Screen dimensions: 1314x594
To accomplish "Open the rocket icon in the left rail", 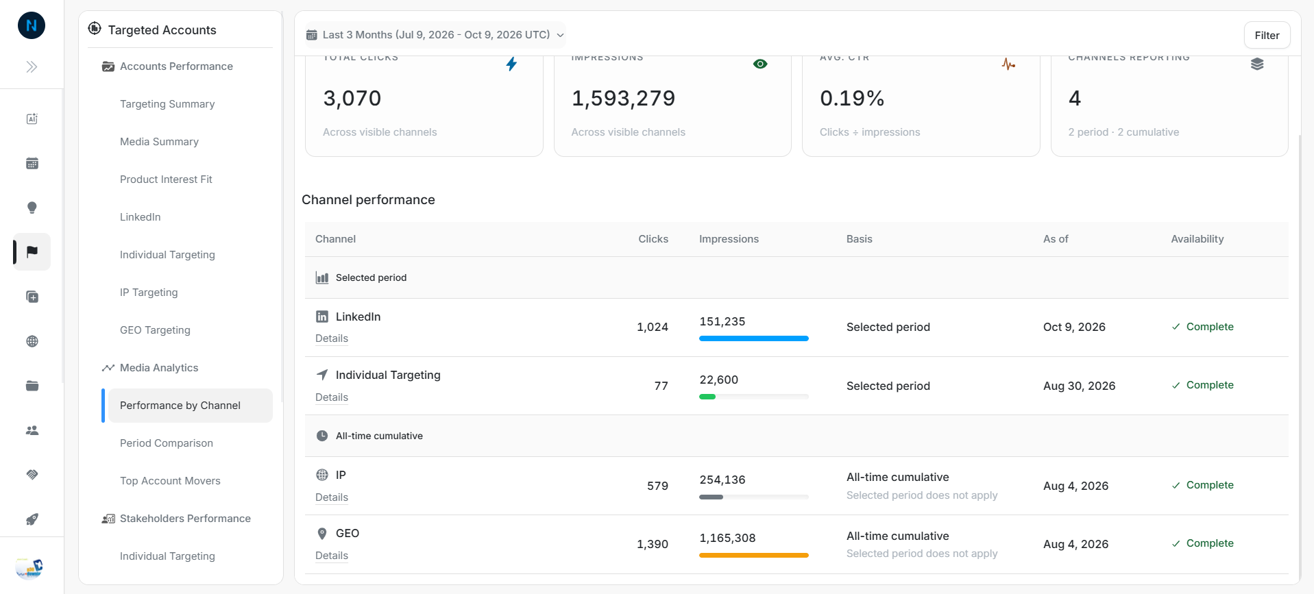I will click(x=32, y=519).
